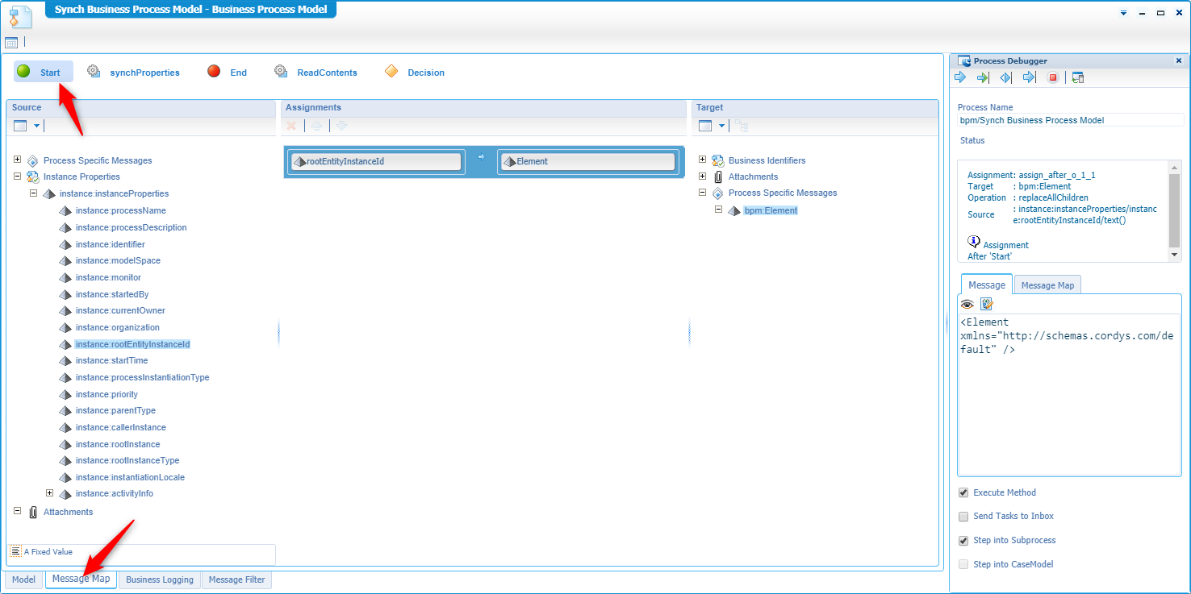
Task: Expand the instance:activityInfo node
Action: click(50, 492)
